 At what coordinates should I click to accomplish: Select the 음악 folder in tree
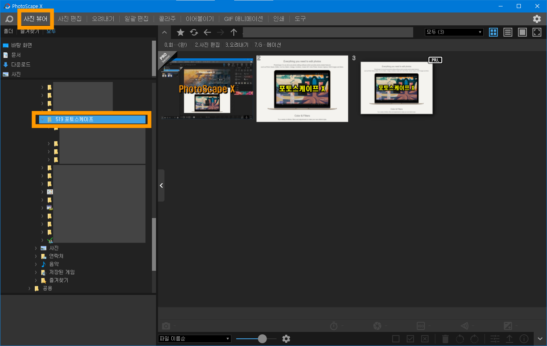(x=54, y=264)
